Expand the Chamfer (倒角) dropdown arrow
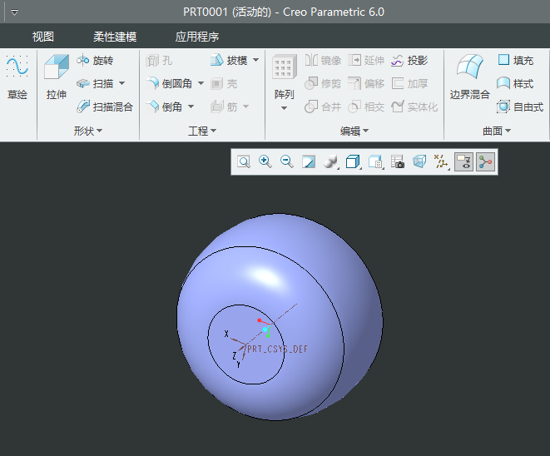 (191, 107)
